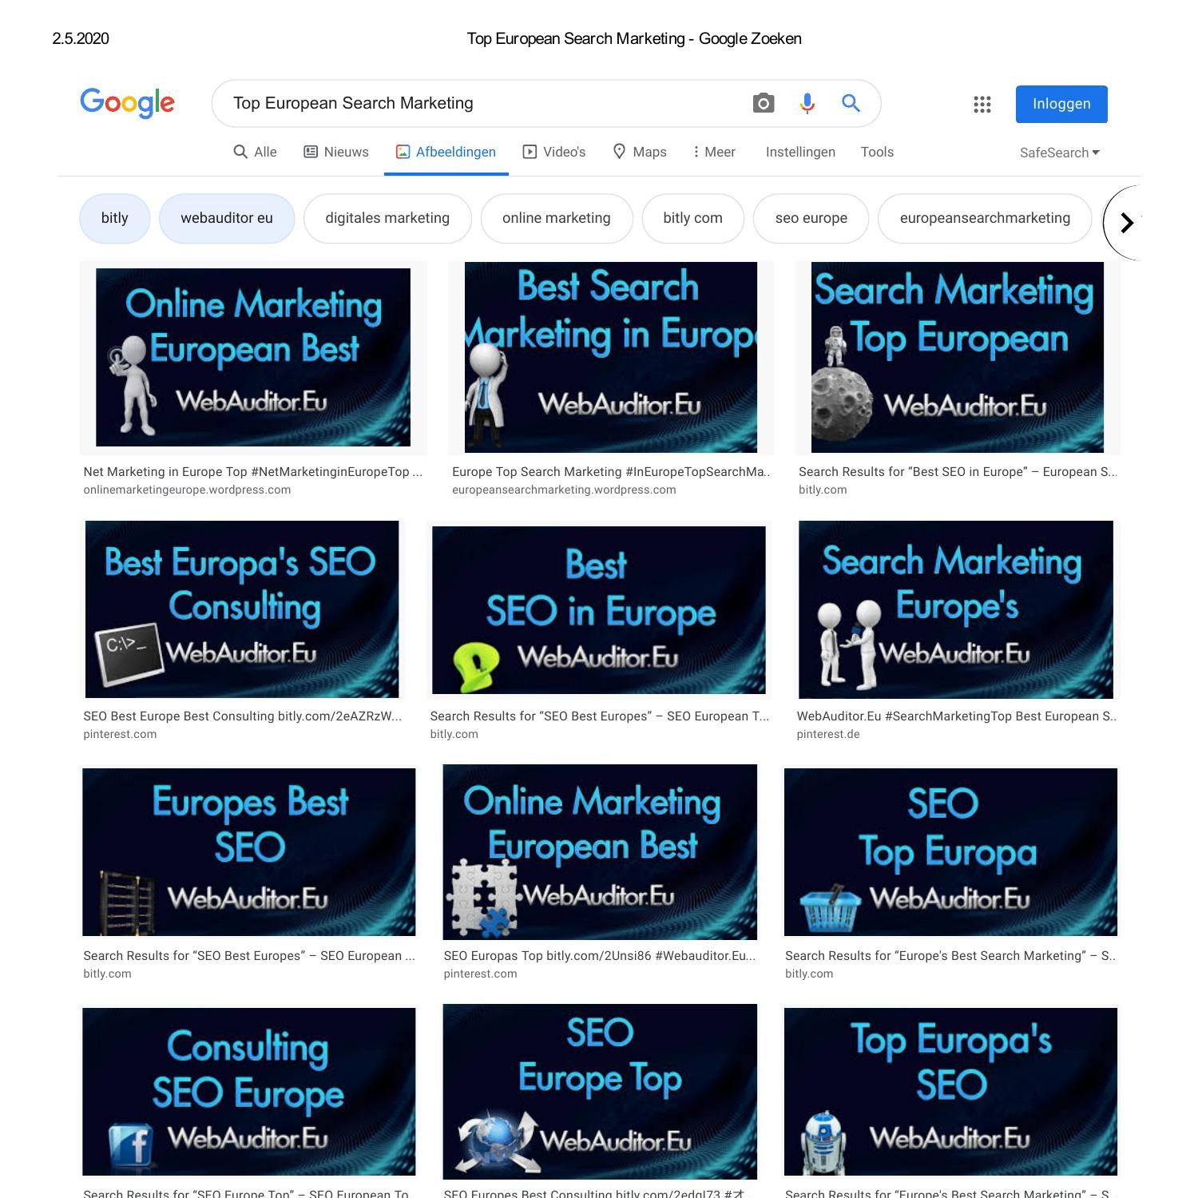Select the seo europe filter chip
The height and width of the screenshot is (1198, 1198).
pyautogui.click(x=811, y=218)
